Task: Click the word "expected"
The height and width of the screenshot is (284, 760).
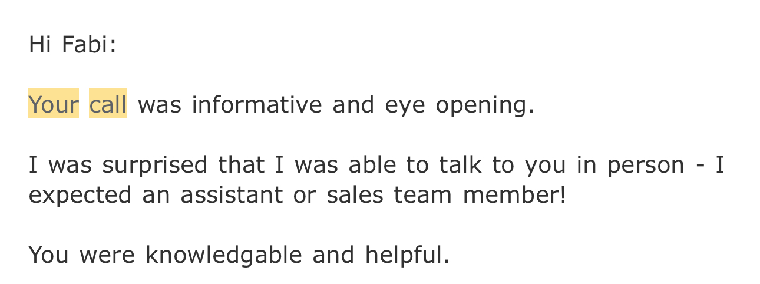Action: 80,195
